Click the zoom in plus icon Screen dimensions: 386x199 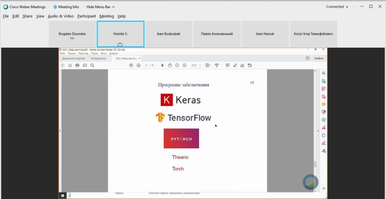click(184, 65)
